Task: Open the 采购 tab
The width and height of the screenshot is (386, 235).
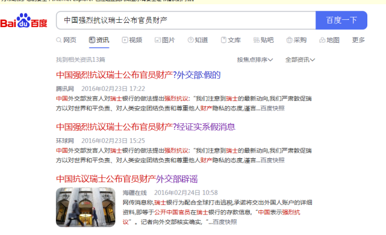Action: 296,40
